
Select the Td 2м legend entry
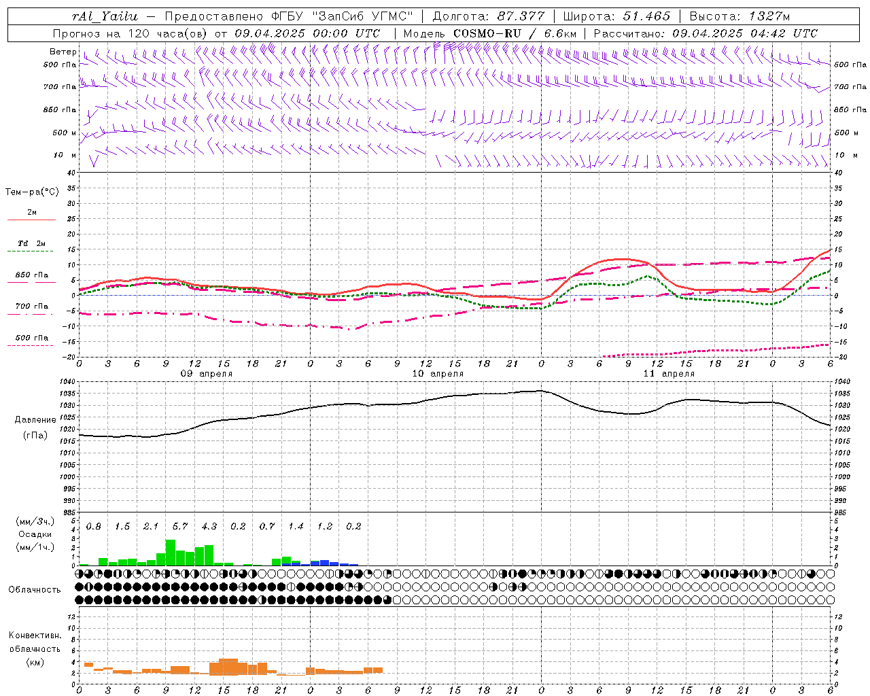point(32,243)
